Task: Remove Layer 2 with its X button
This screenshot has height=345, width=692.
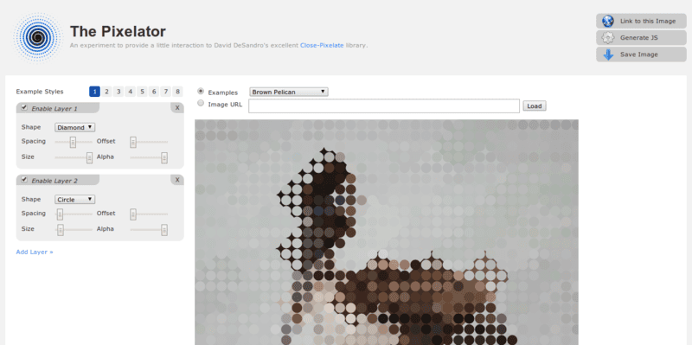Action: point(177,180)
